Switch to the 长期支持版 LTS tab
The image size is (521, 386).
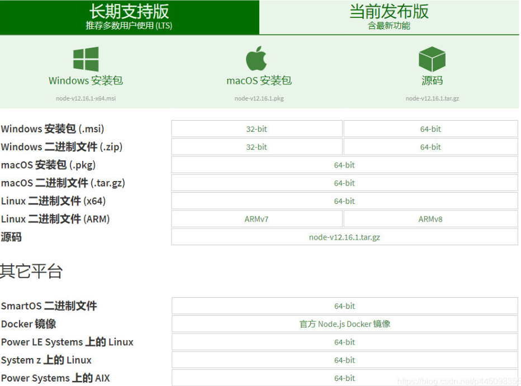(129, 17)
